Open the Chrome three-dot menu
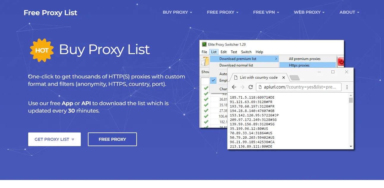 pyautogui.click(x=347, y=87)
